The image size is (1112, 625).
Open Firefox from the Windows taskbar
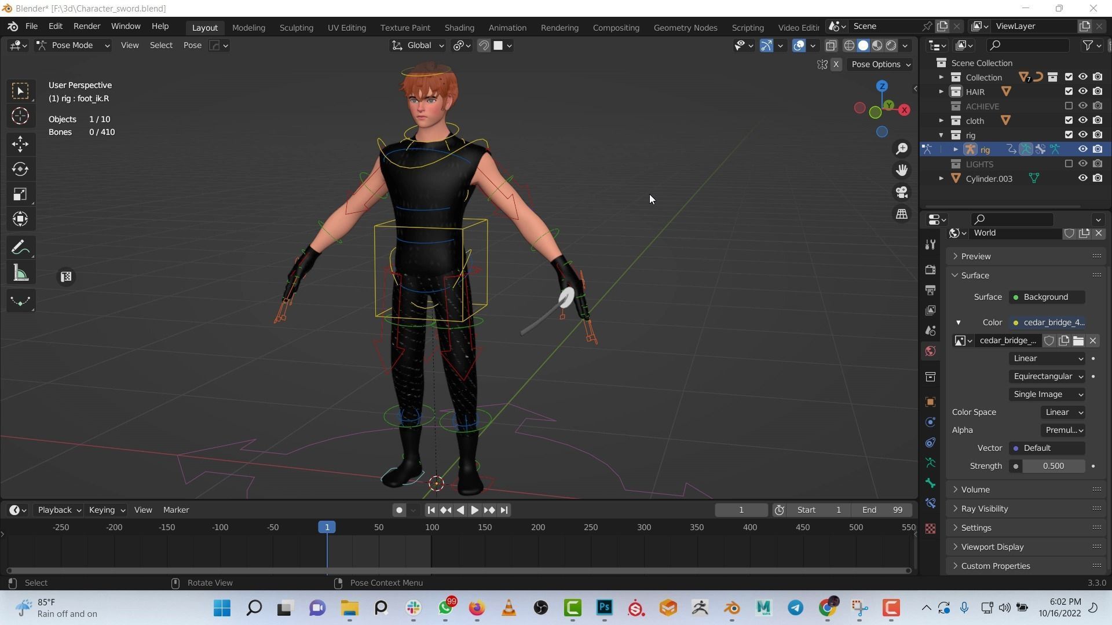(477, 608)
